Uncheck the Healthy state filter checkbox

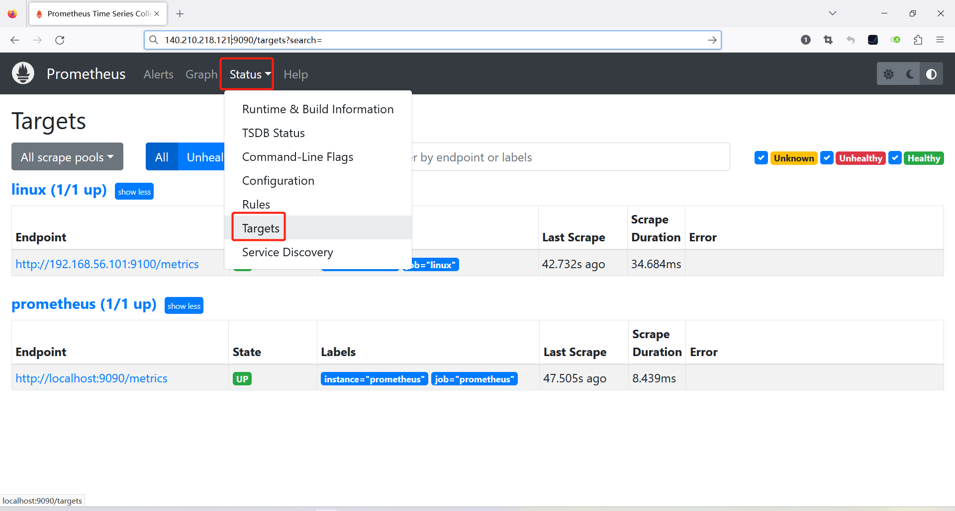coord(895,158)
